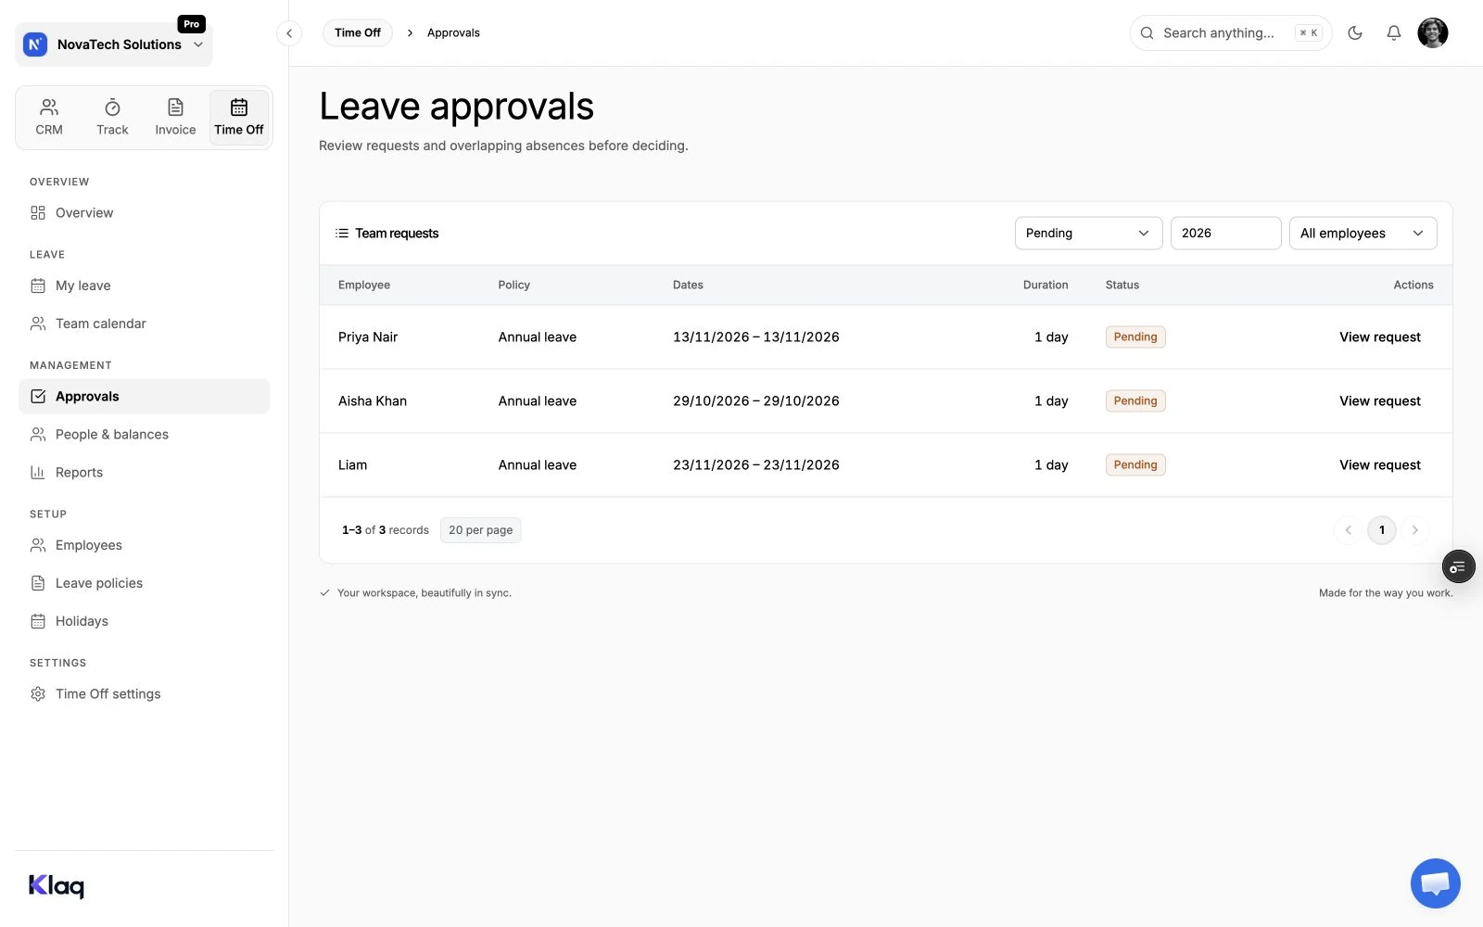Open Reports page
This screenshot has width=1483, height=927.
coord(144,473)
